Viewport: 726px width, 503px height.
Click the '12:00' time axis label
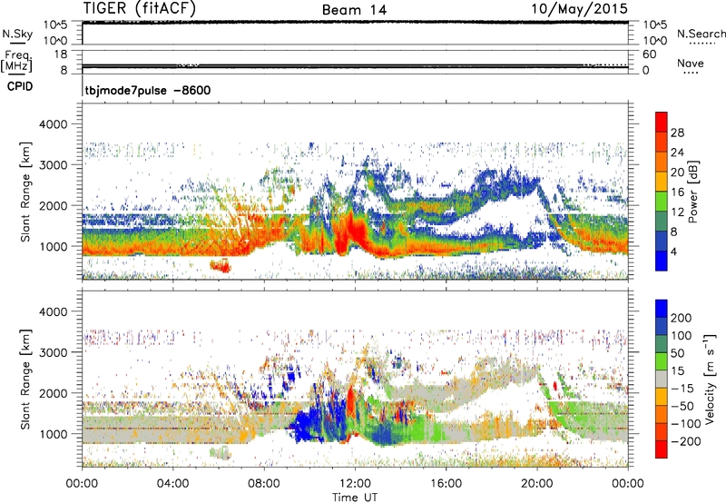[355, 483]
